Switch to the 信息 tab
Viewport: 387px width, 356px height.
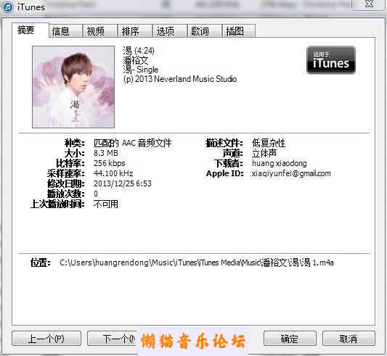[x=65, y=31]
